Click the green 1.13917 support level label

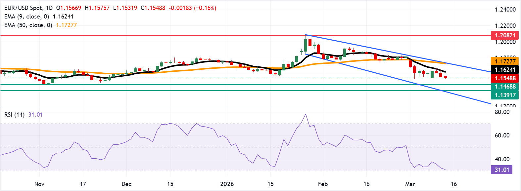tap(505, 95)
